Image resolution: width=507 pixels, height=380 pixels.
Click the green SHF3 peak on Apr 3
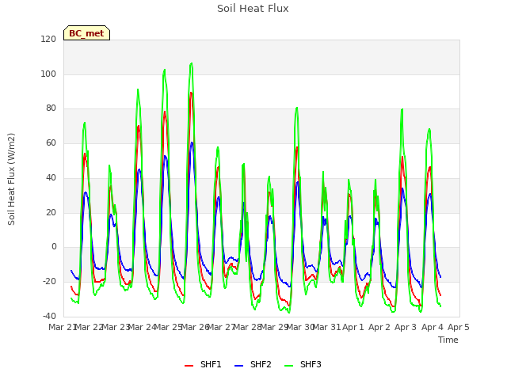(x=402, y=109)
